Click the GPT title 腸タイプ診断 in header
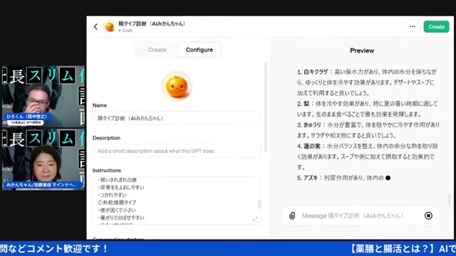 [152, 23]
